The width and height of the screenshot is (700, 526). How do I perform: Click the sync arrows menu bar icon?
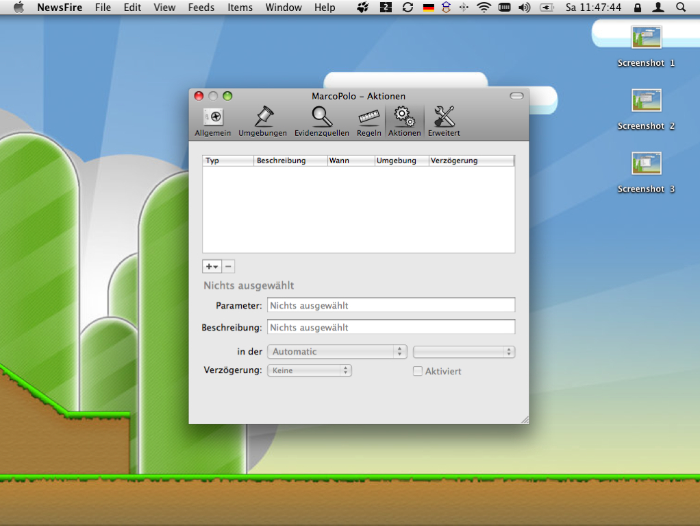coord(408,7)
